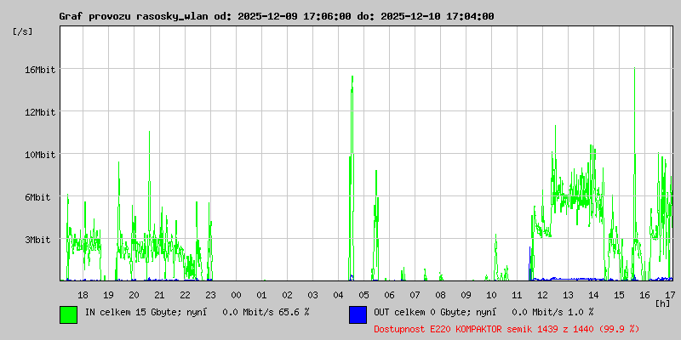Screen dimensions: 681x340
Task: Click the 16Mbit traffic spike between 15 and 16
Action: 634,173
